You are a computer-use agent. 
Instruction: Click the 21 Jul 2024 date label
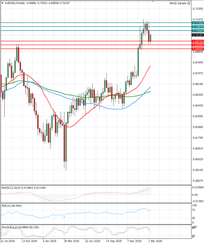point(8,240)
